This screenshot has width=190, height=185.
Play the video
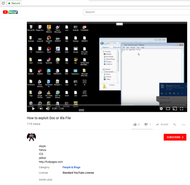[33, 109]
